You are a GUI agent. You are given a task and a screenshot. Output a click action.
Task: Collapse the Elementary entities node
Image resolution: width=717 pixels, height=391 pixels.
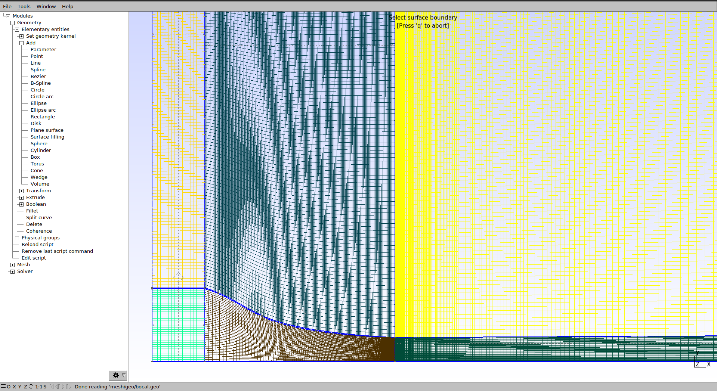coord(17,30)
